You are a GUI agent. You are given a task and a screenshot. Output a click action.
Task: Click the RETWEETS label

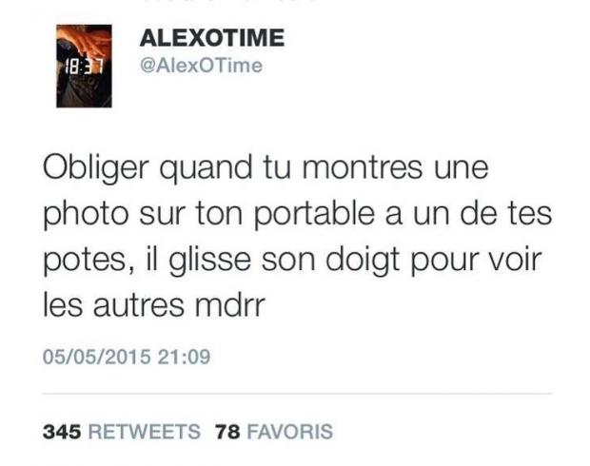(x=144, y=432)
